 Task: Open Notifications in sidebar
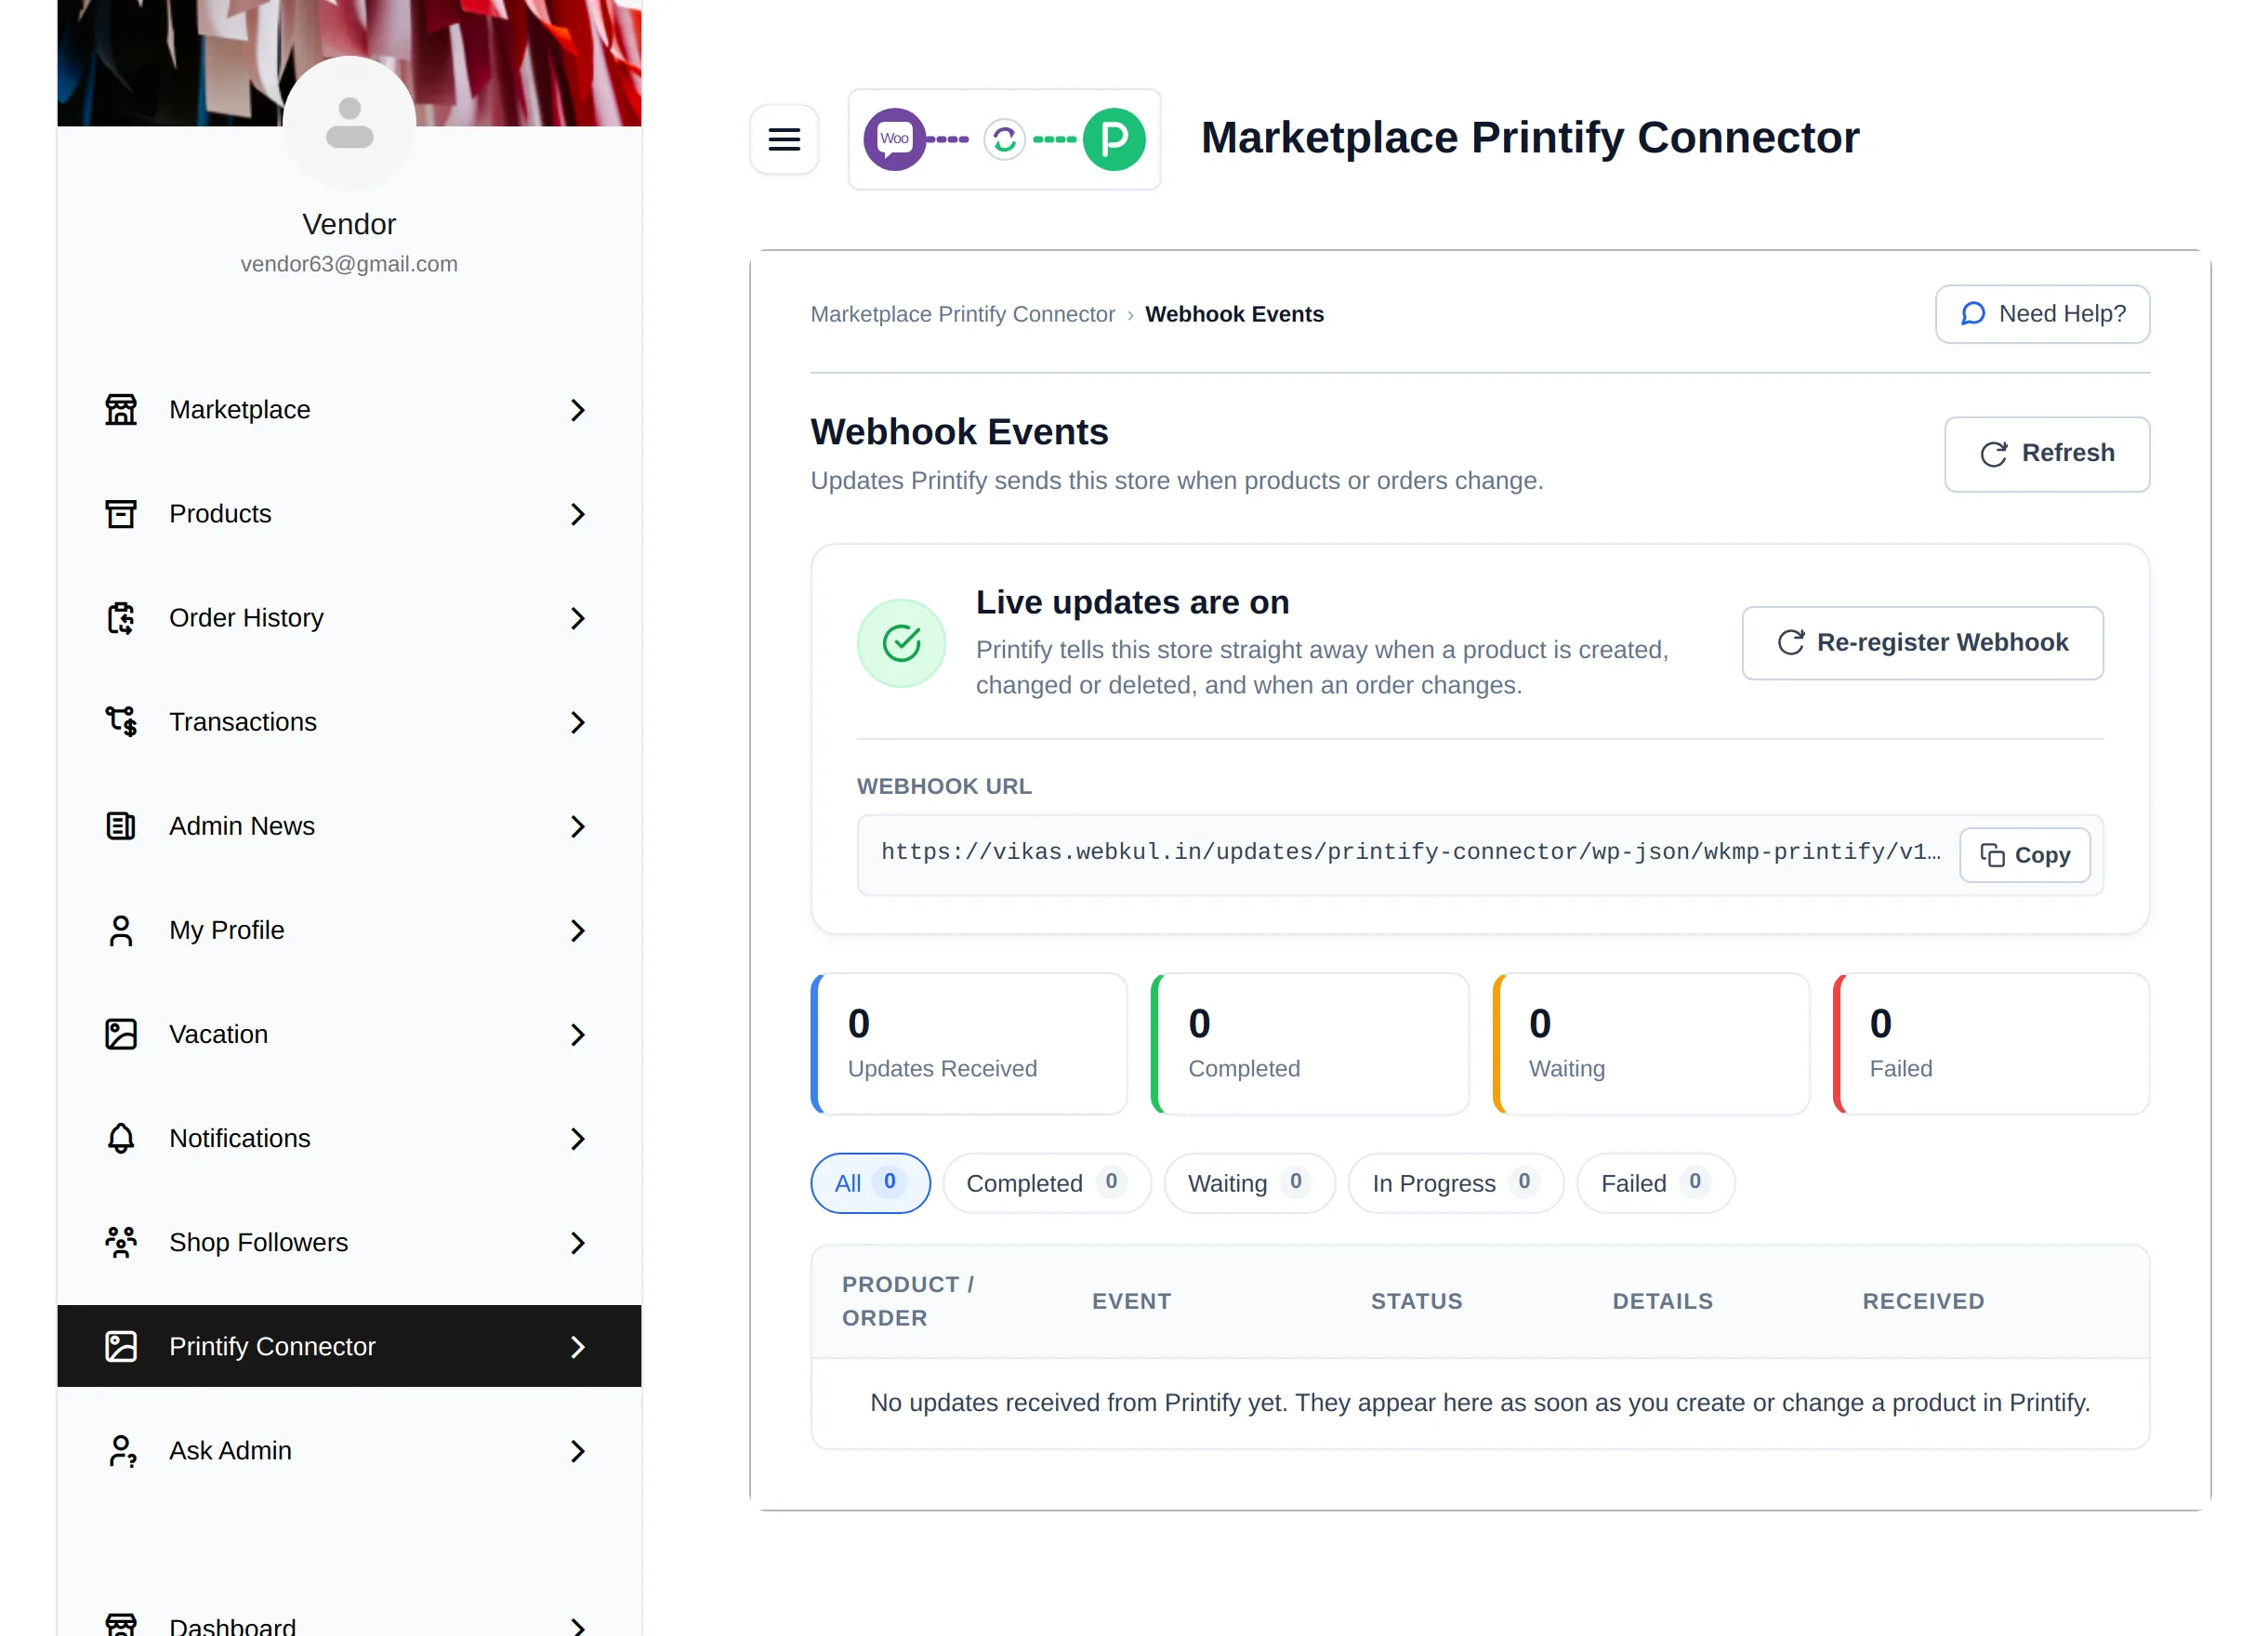pyautogui.click(x=349, y=1138)
